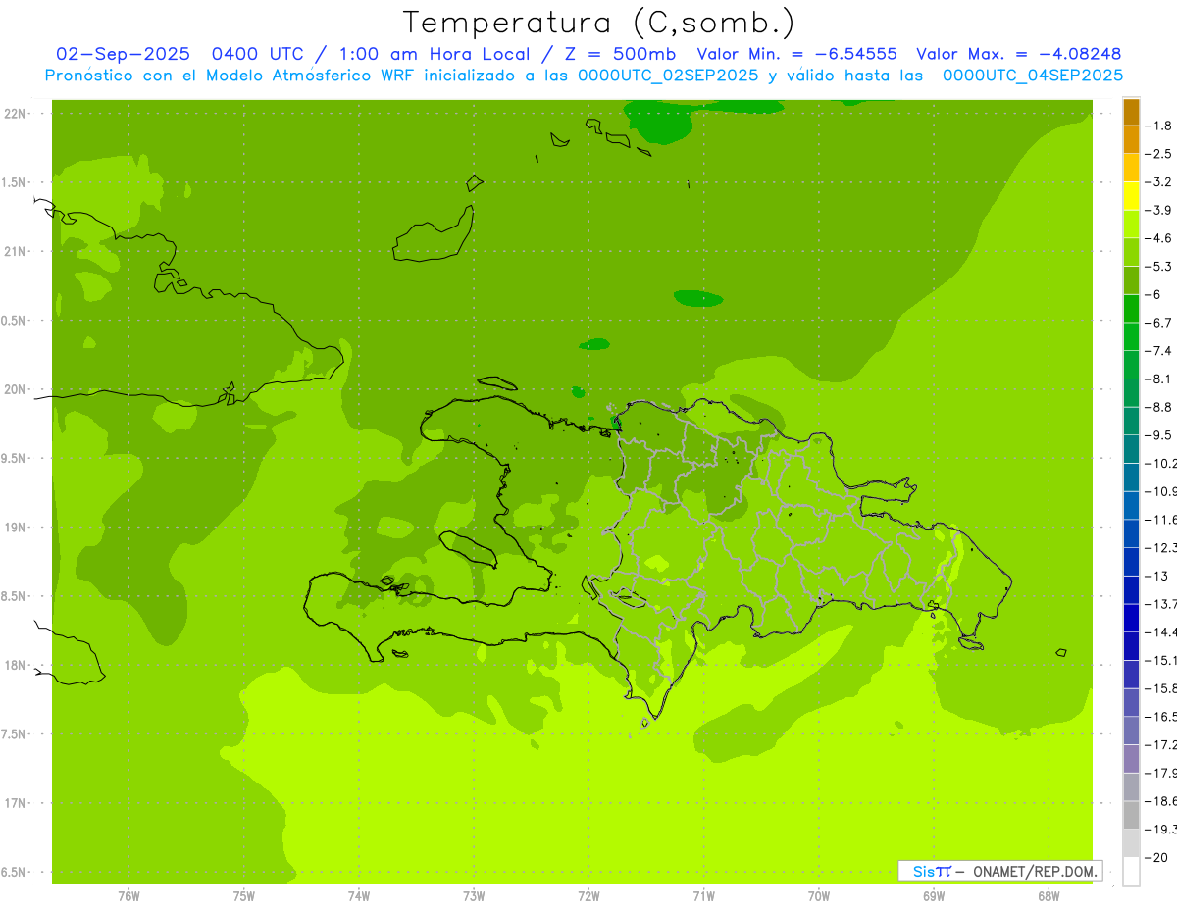Select the '18N' latitude label
This screenshot has height=909, width=1177.
16,666
